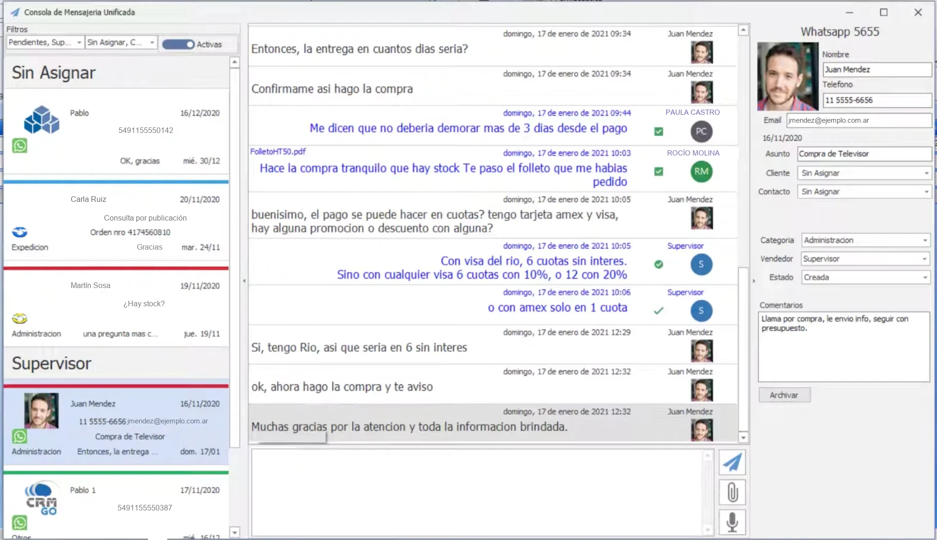Click PC avatar of Paula Castro

click(x=701, y=132)
